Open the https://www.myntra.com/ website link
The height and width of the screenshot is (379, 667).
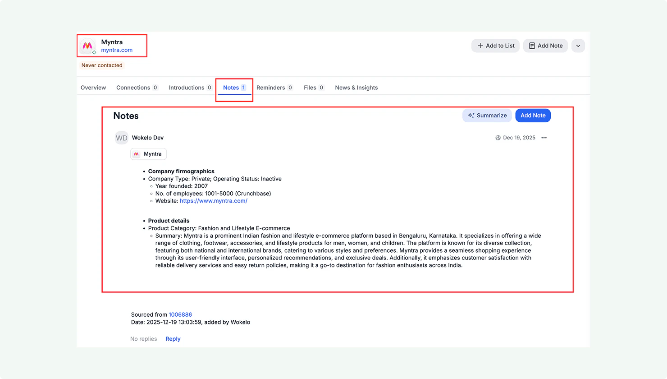click(214, 201)
